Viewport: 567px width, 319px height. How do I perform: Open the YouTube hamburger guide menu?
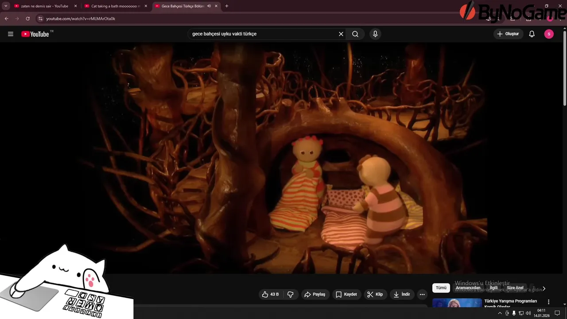11,34
